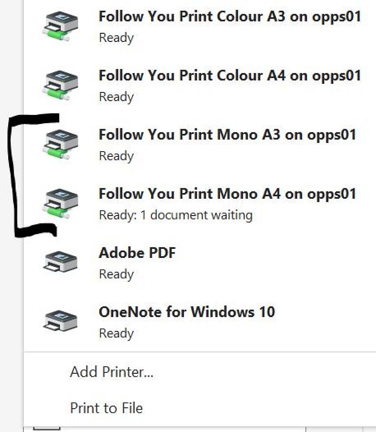The image size is (376, 432).
Task: Select the OneNote for Windows 10 name
Action: [186, 312]
